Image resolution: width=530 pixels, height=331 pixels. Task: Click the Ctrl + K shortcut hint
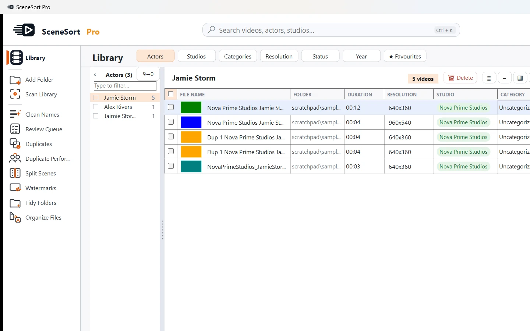pos(445,30)
